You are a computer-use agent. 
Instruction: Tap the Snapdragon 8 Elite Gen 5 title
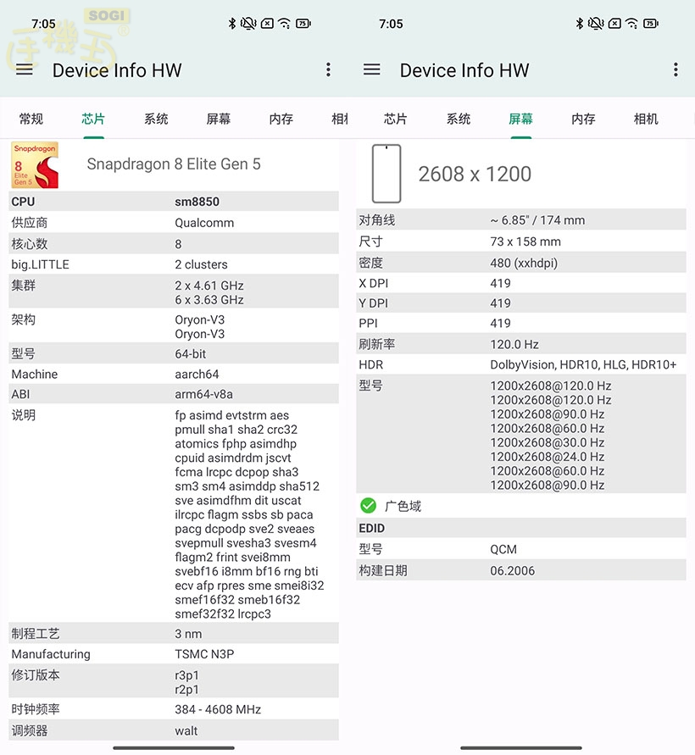(174, 164)
